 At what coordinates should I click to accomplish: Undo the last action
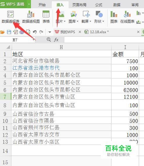pyautogui.click(x=35, y=32)
